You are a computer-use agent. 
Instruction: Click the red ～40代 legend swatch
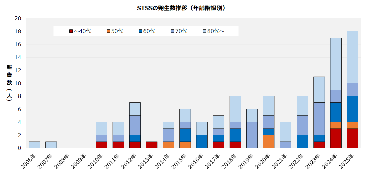71,31
